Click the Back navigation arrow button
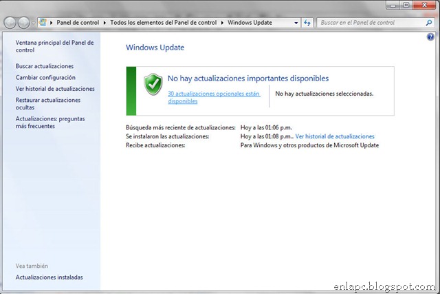 (10, 23)
